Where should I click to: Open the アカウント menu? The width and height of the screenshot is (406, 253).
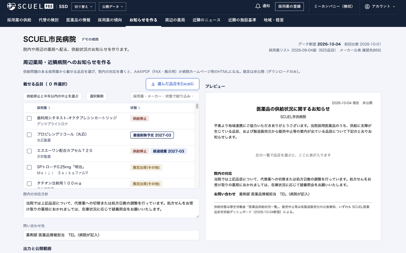[x=380, y=6]
